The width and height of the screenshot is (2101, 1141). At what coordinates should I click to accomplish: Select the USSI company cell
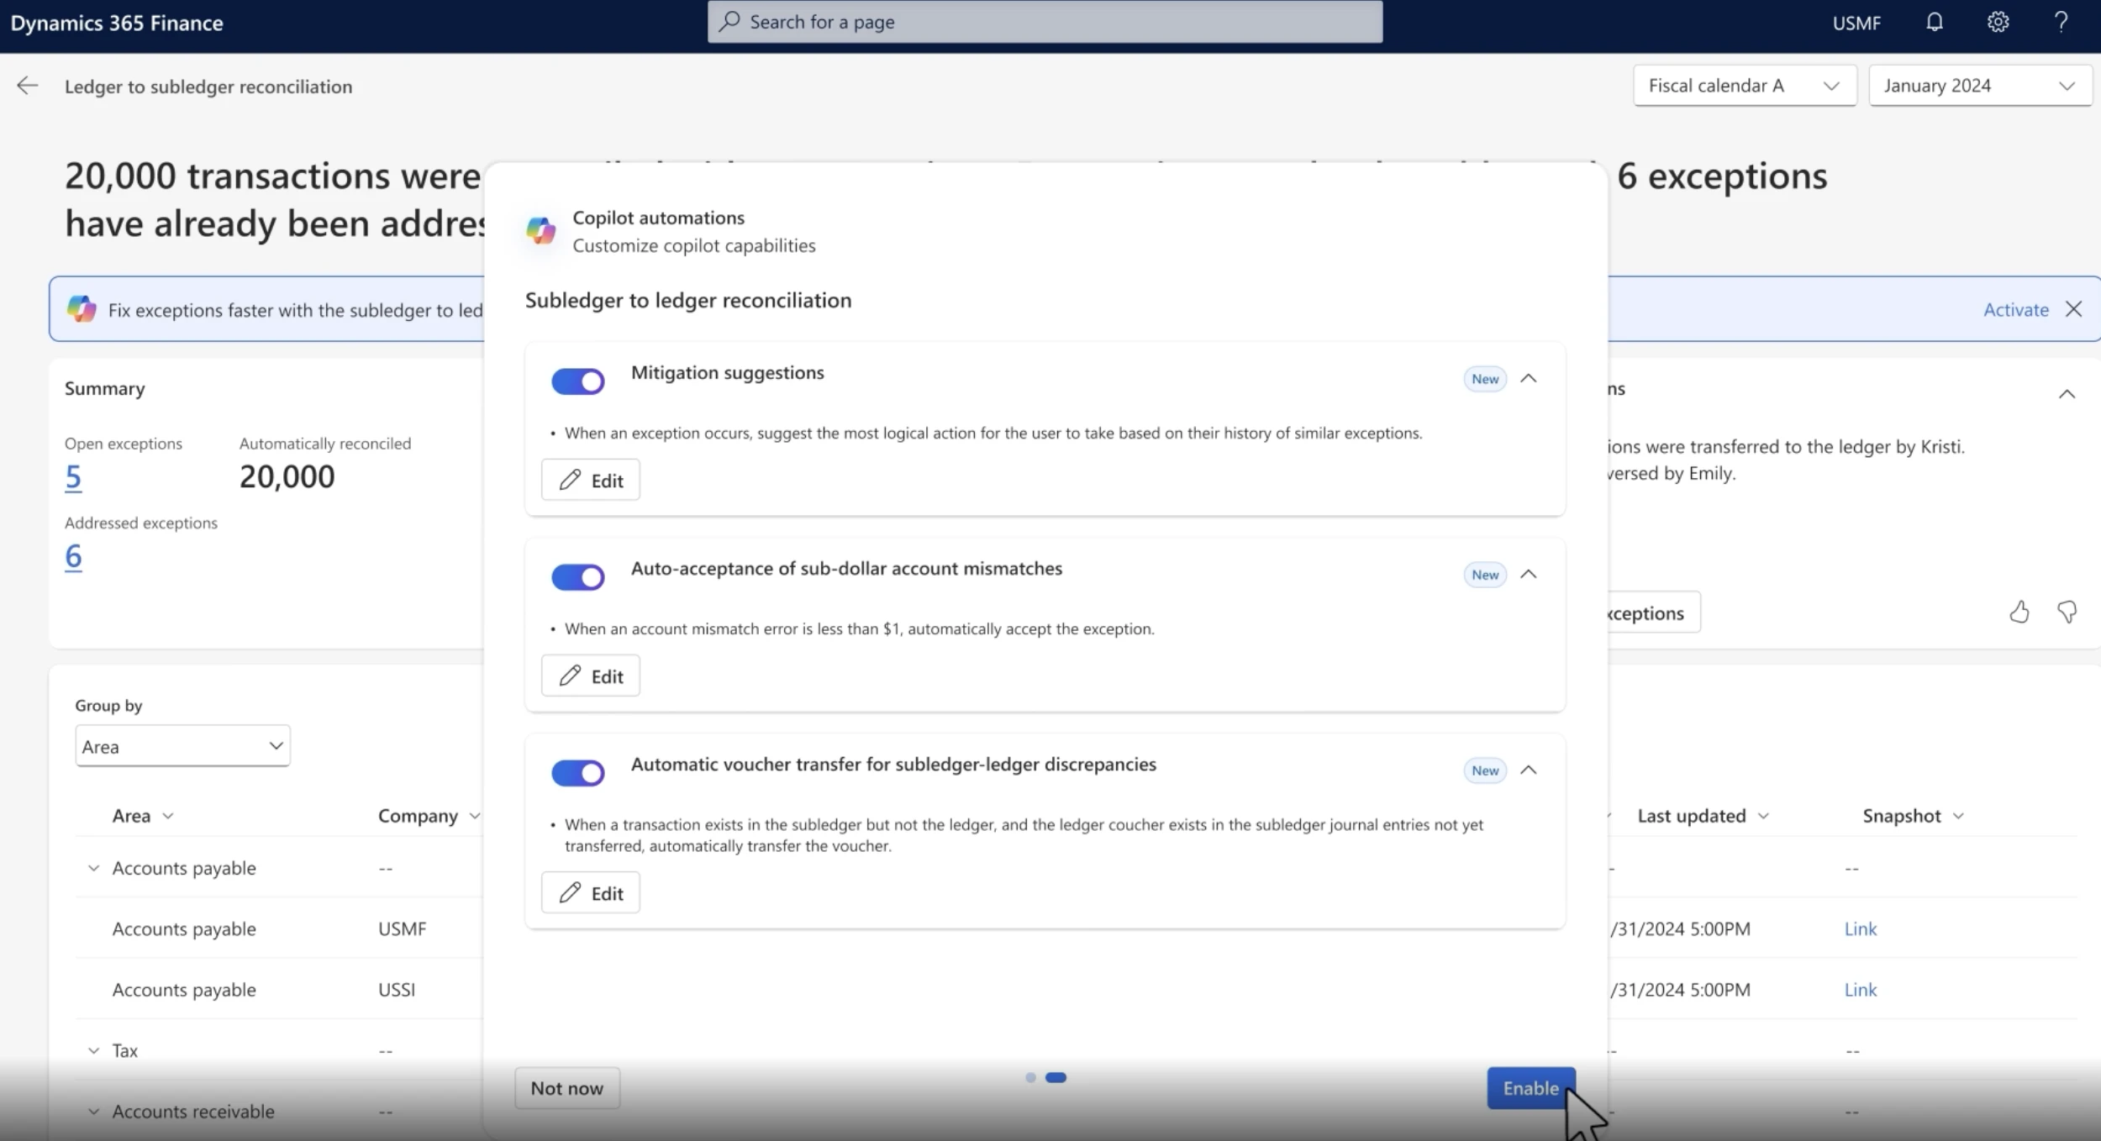point(397,990)
